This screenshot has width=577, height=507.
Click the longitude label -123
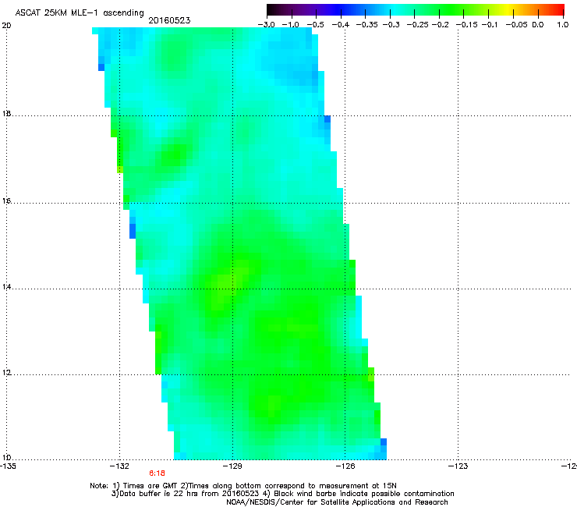458,466
